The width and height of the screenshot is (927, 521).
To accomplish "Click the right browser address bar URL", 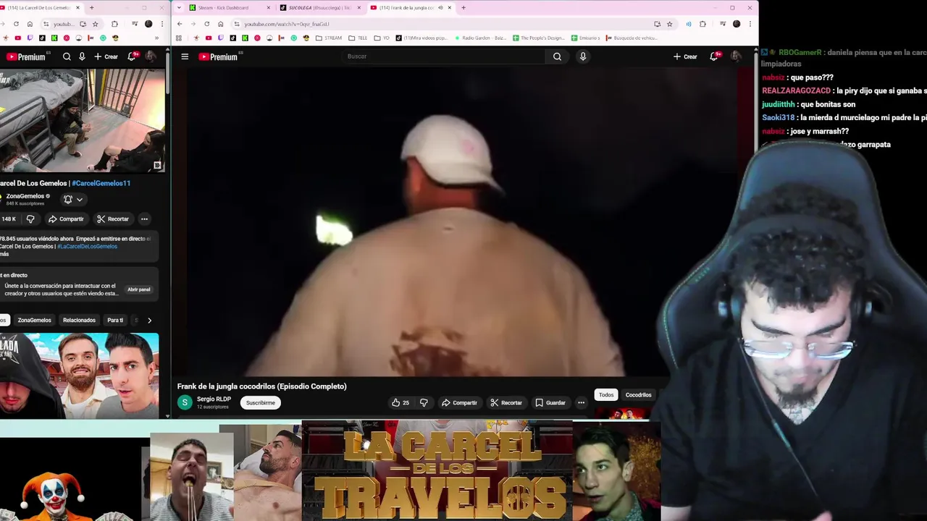I will point(287,24).
